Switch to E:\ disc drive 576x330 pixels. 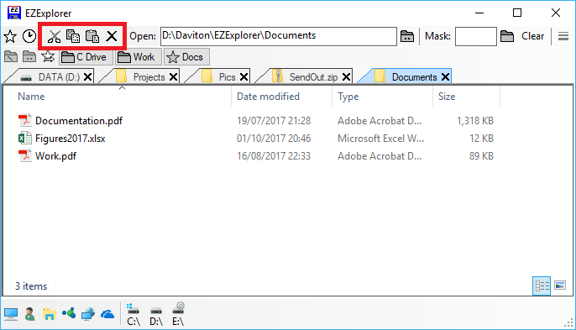point(178,314)
